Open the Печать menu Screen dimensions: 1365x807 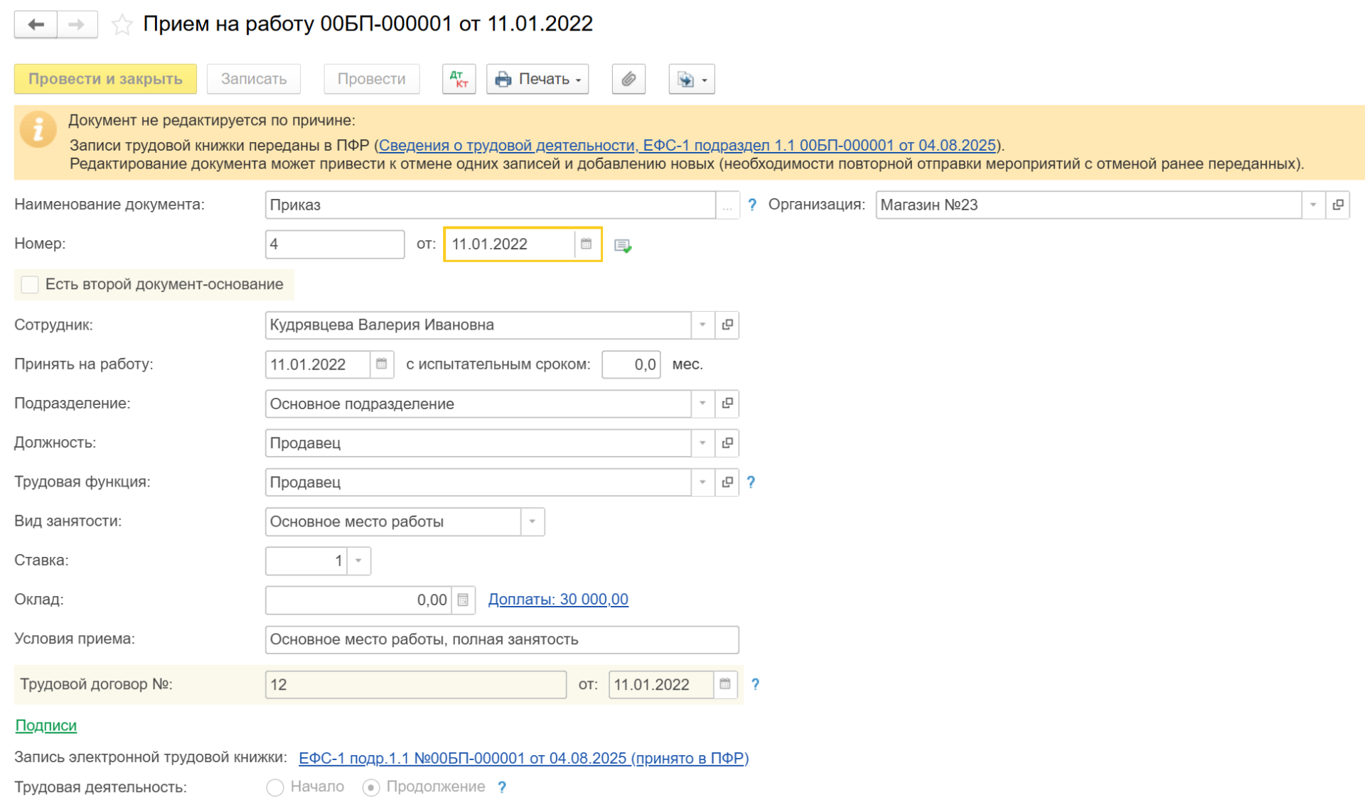pyautogui.click(x=537, y=79)
